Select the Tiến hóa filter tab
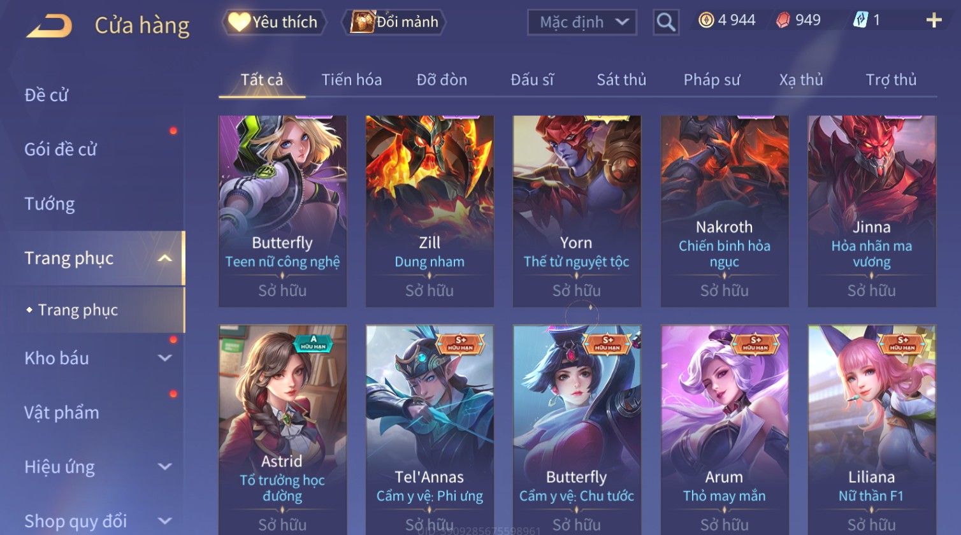The width and height of the screenshot is (961, 535). click(x=351, y=80)
